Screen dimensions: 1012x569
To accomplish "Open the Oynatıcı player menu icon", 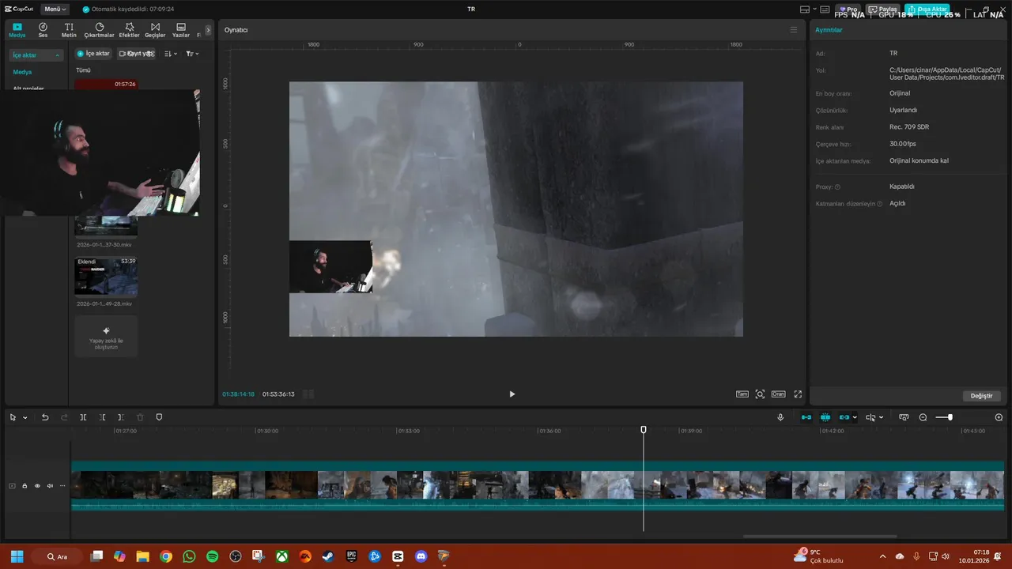I will tap(794, 30).
